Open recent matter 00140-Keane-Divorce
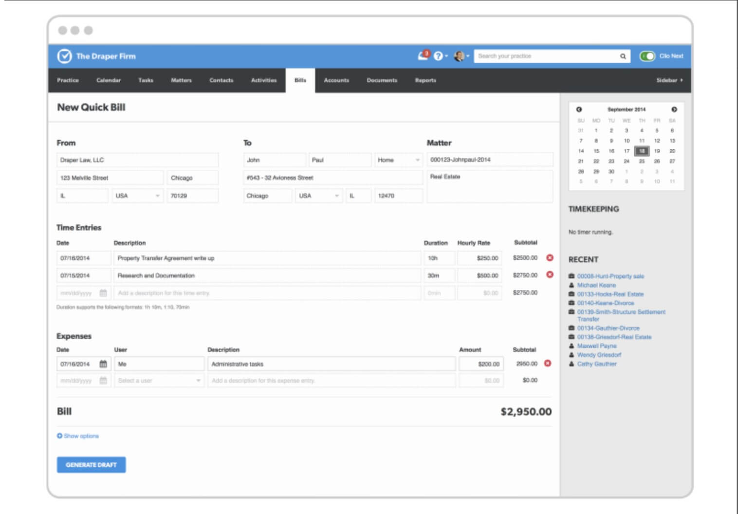The height and width of the screenshot is (514, 738). coord(605,303)
